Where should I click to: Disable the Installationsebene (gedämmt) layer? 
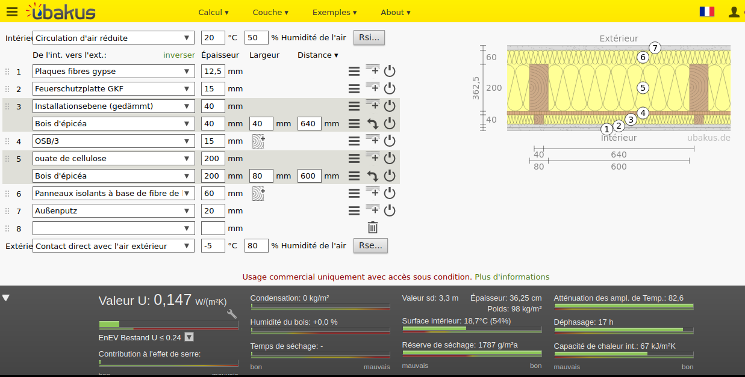390,106
